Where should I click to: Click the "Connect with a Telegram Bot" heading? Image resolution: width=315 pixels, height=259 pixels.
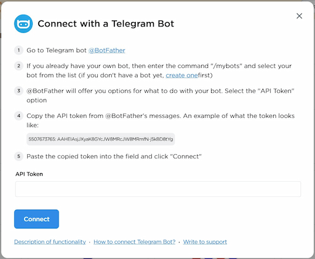(x=106, y=24)
